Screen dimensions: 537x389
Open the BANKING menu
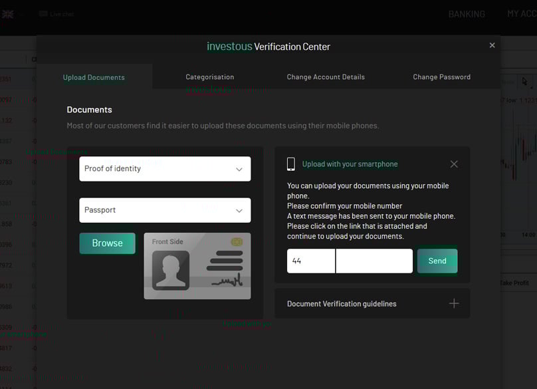pos(467,14)
